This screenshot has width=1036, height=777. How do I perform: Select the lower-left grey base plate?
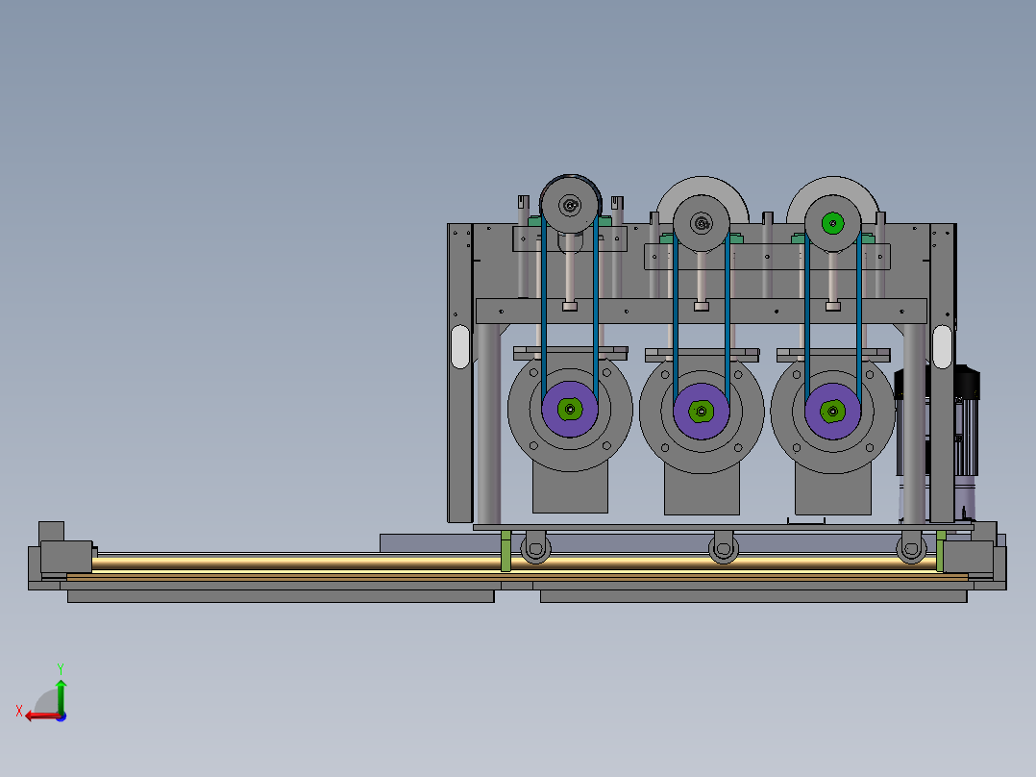[x=281, y=596]
